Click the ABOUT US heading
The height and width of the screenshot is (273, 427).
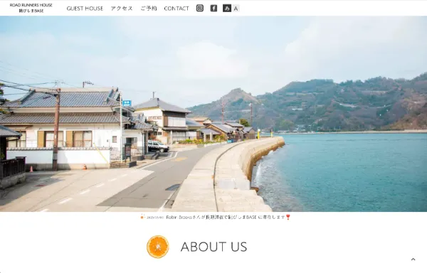click(x=213, y=247)
